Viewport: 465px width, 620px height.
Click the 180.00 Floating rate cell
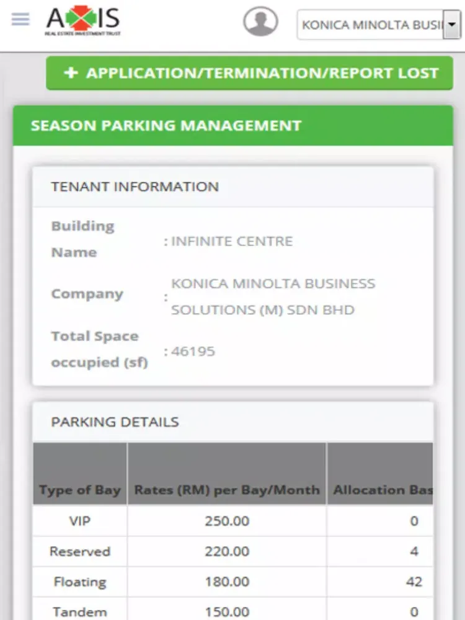[x=227, y=582]
